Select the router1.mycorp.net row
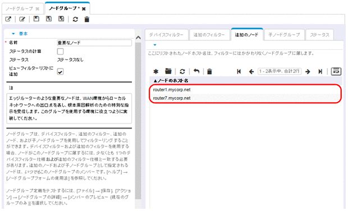348x211 pixels. tap(246, 90)
